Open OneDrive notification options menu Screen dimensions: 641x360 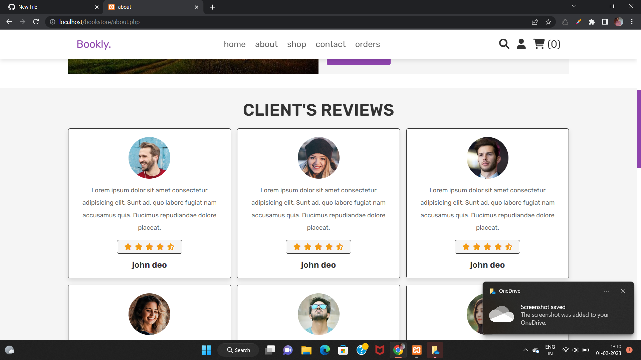coord(606,291)
